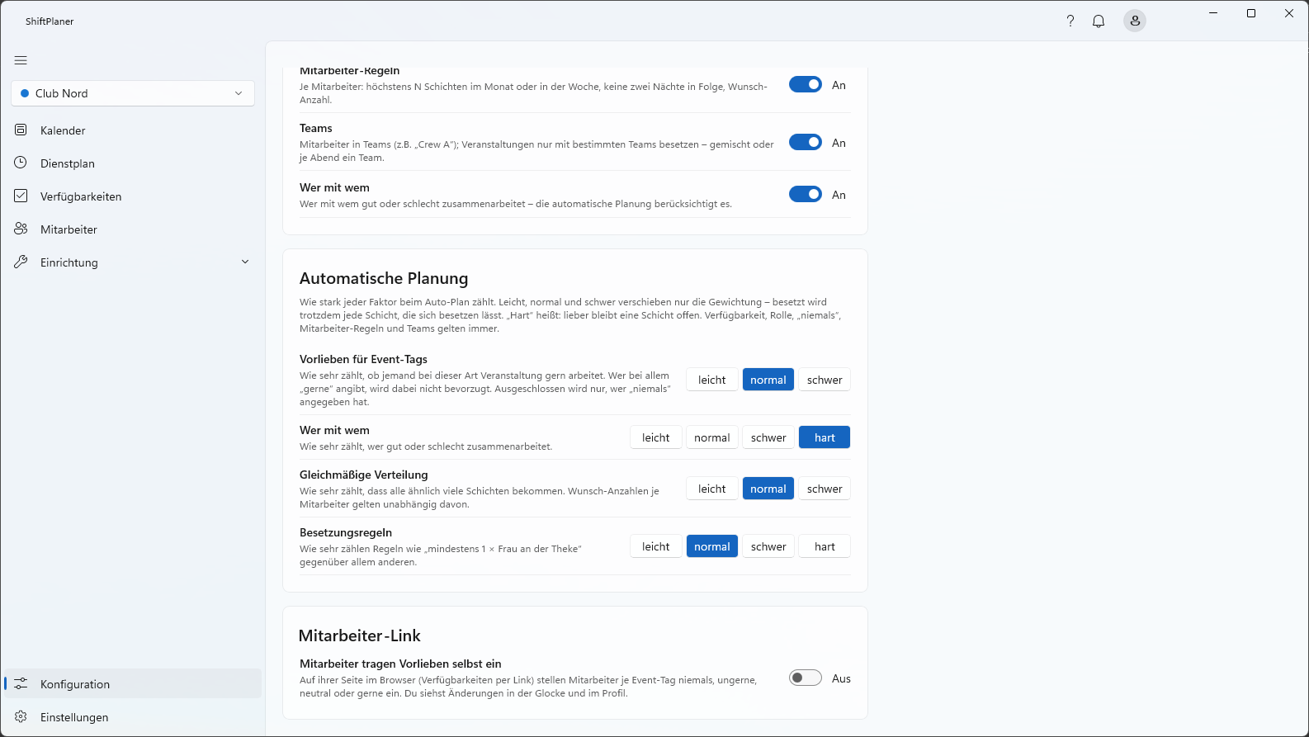Click the Kalender calendar icon
1309x737 pixels.
click(x=21, y=130)
